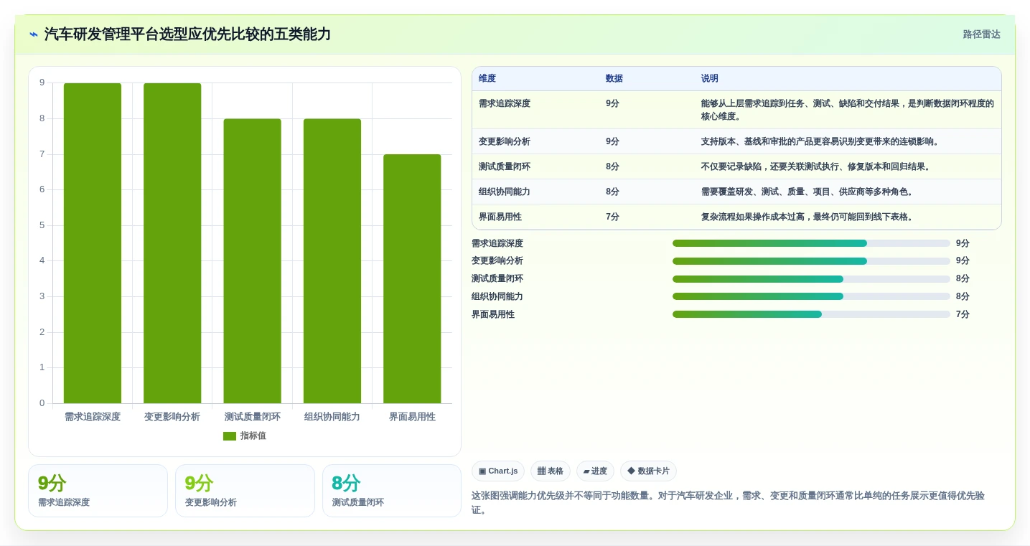Click 测试质量闭环 cell in table

[x=505, y=166]
